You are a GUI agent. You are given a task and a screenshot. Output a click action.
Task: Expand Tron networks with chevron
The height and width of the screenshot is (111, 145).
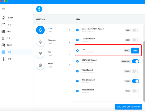tap(70, 54)
